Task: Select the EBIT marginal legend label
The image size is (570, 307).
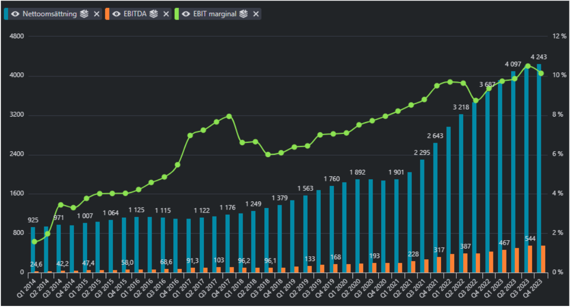Action: pyautogui.click(x=215, y=14)
